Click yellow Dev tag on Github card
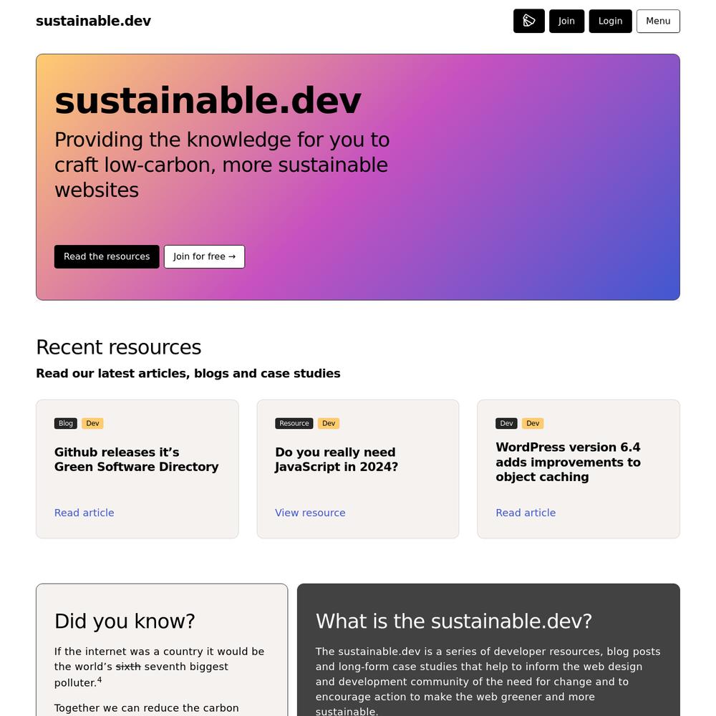Viewport: 716px width, 716px height. (92, 423)
